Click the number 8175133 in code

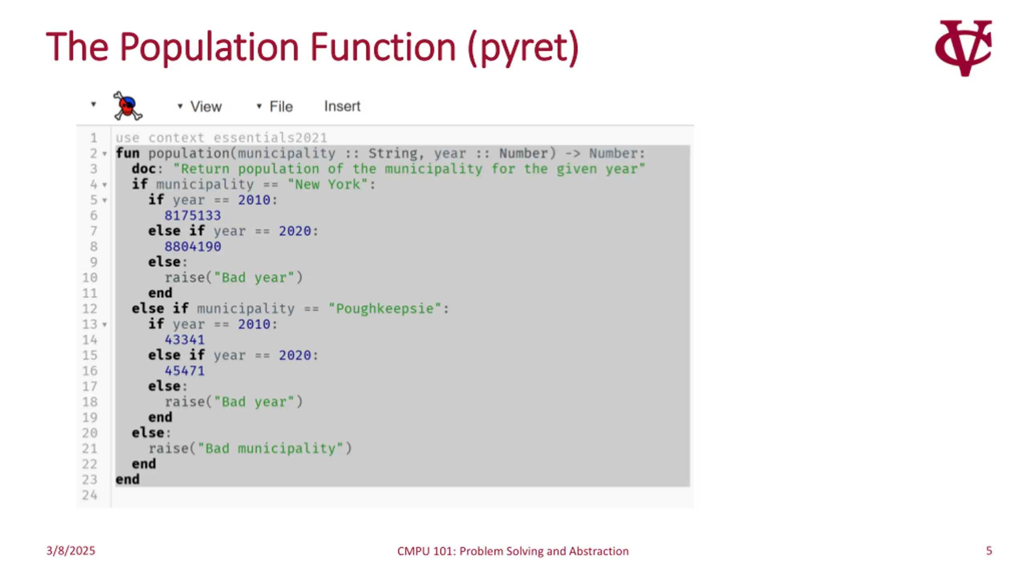coord(193,216)
